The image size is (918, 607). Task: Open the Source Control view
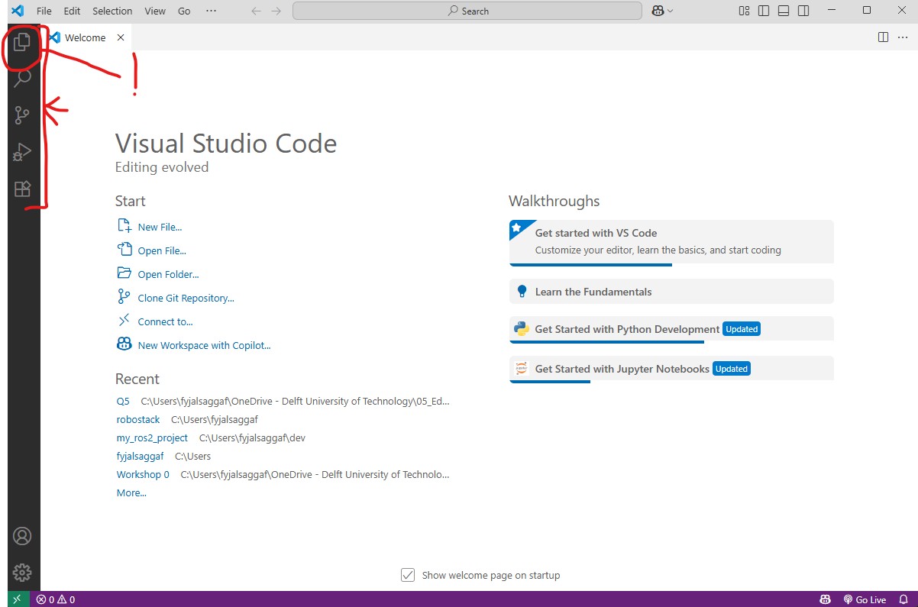click(x=22, y=115)
